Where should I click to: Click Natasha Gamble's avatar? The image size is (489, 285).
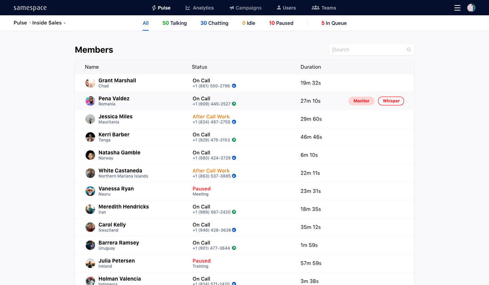click(90, 155)
